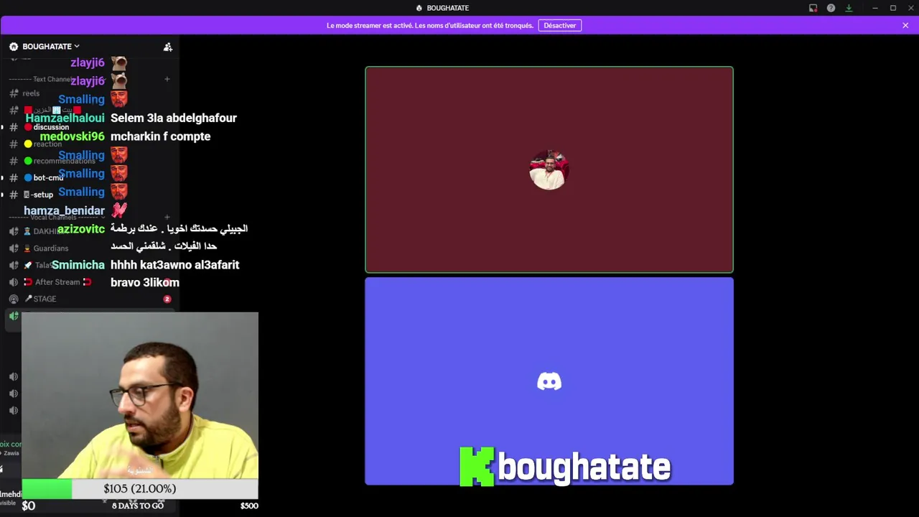The width and height of the screenshot is (919, 517).
Task: Dismiss the purple streamer mode banner
Action: tap(905, 25)
